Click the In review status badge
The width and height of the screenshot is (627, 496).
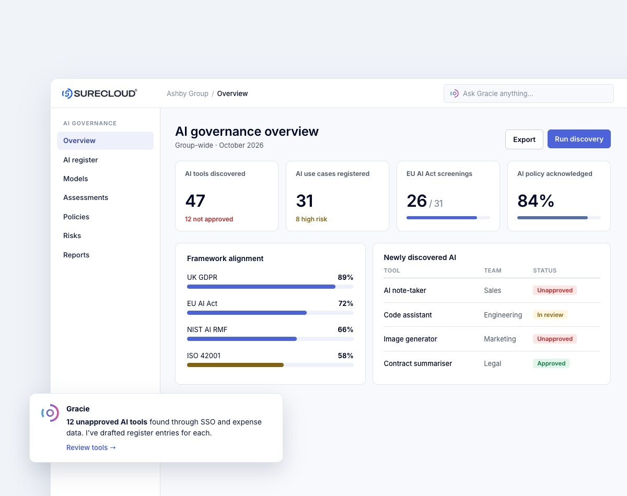550,315
